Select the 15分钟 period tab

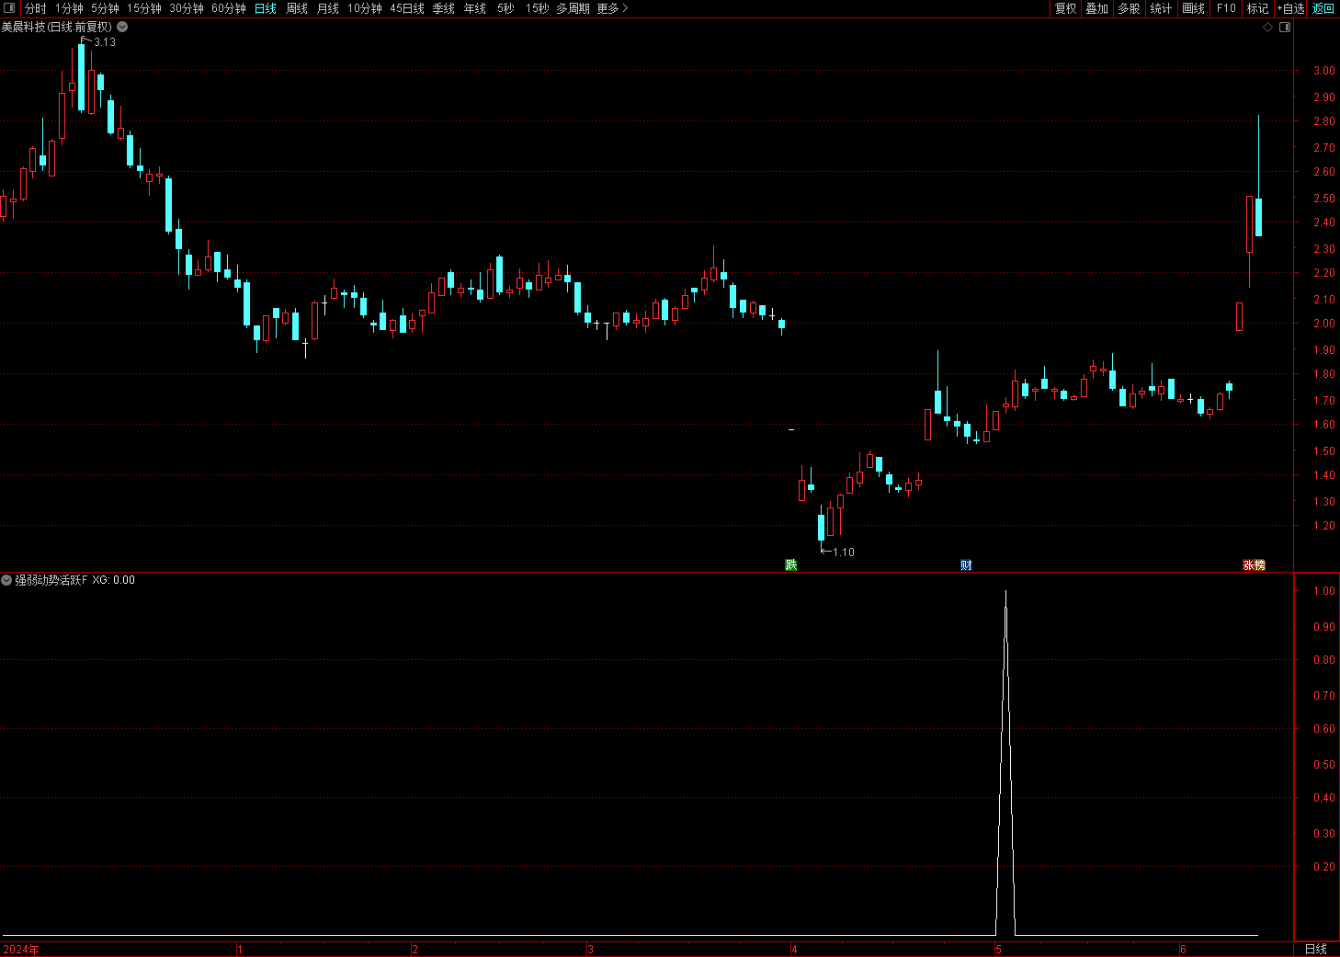tap(143, 8)
